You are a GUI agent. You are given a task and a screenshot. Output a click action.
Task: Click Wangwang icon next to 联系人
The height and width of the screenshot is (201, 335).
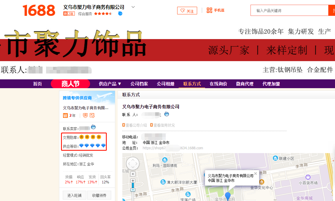point(167,114)
